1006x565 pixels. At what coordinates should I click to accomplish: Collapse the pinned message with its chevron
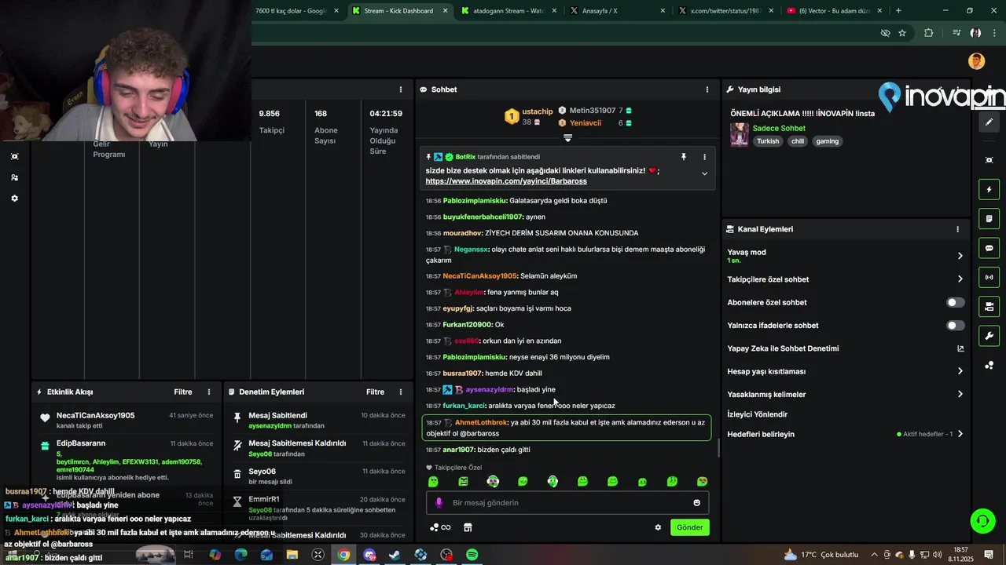704,173
